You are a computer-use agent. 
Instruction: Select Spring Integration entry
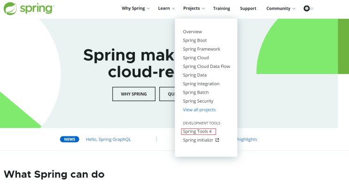(x=201, y=84)
